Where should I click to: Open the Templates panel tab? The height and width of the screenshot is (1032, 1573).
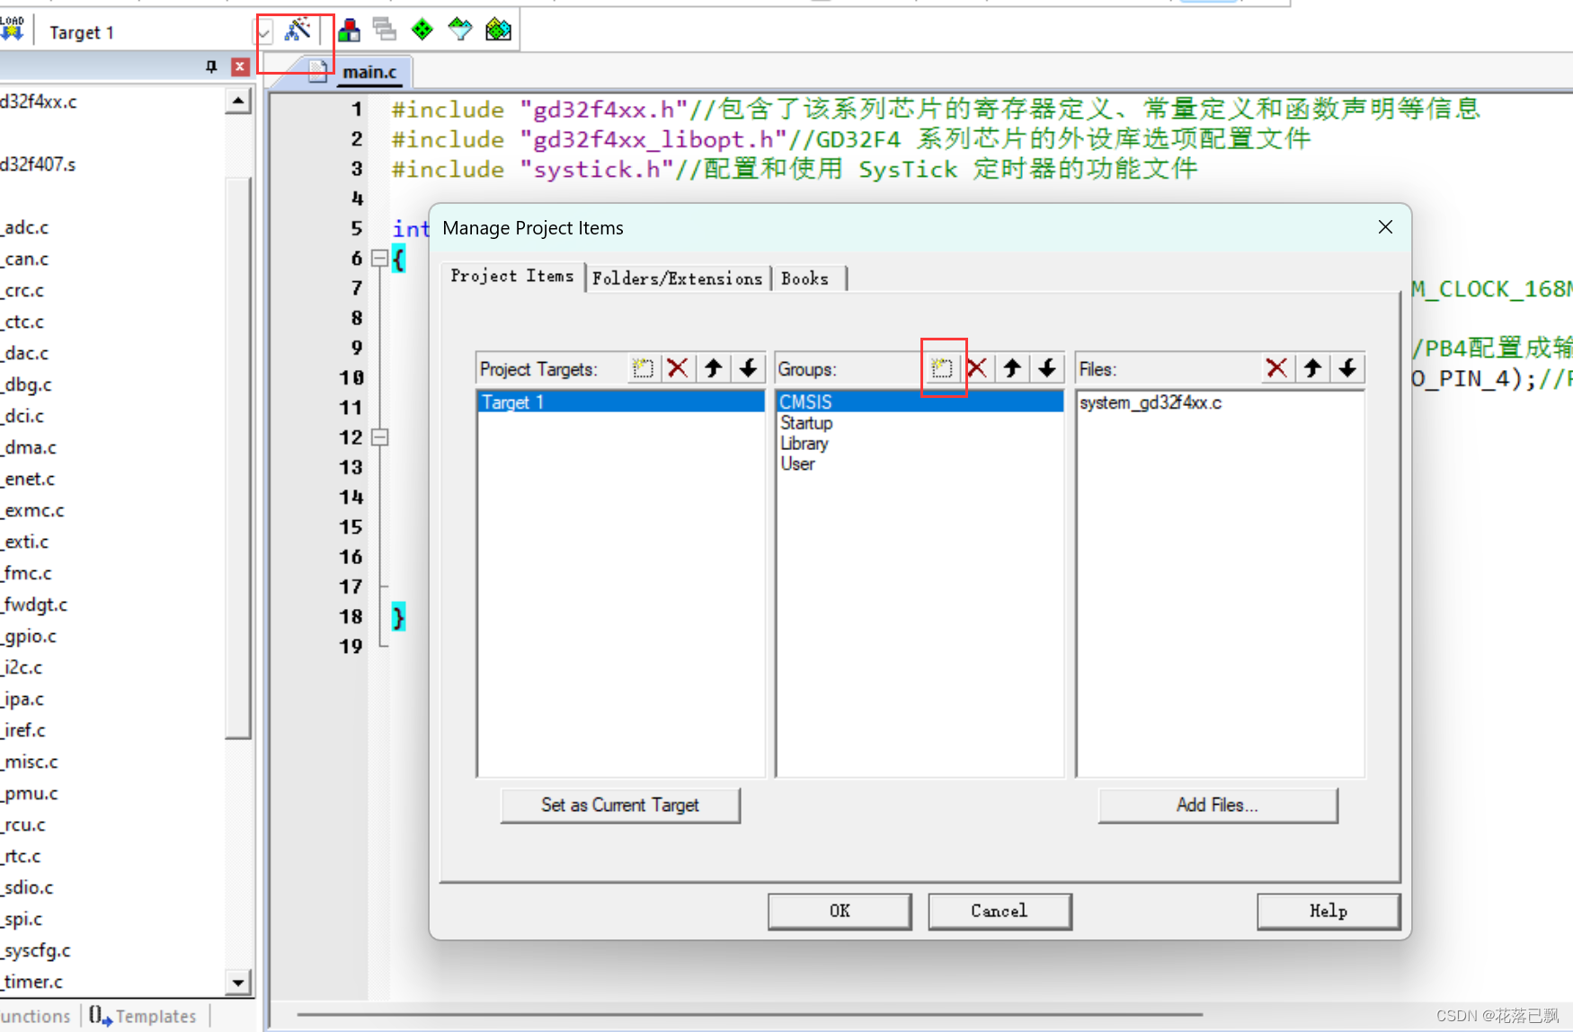(144, 1017)
